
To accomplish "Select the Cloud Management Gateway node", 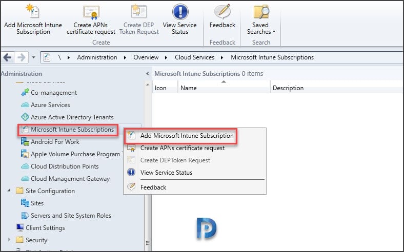I will pyautogui.click(x=70, y=179).
